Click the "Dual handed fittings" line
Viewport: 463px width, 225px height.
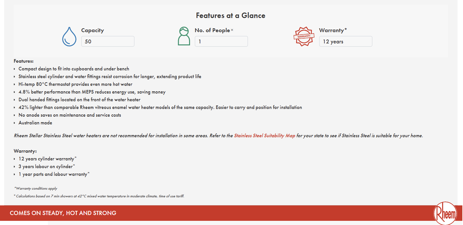coord(79,100)
